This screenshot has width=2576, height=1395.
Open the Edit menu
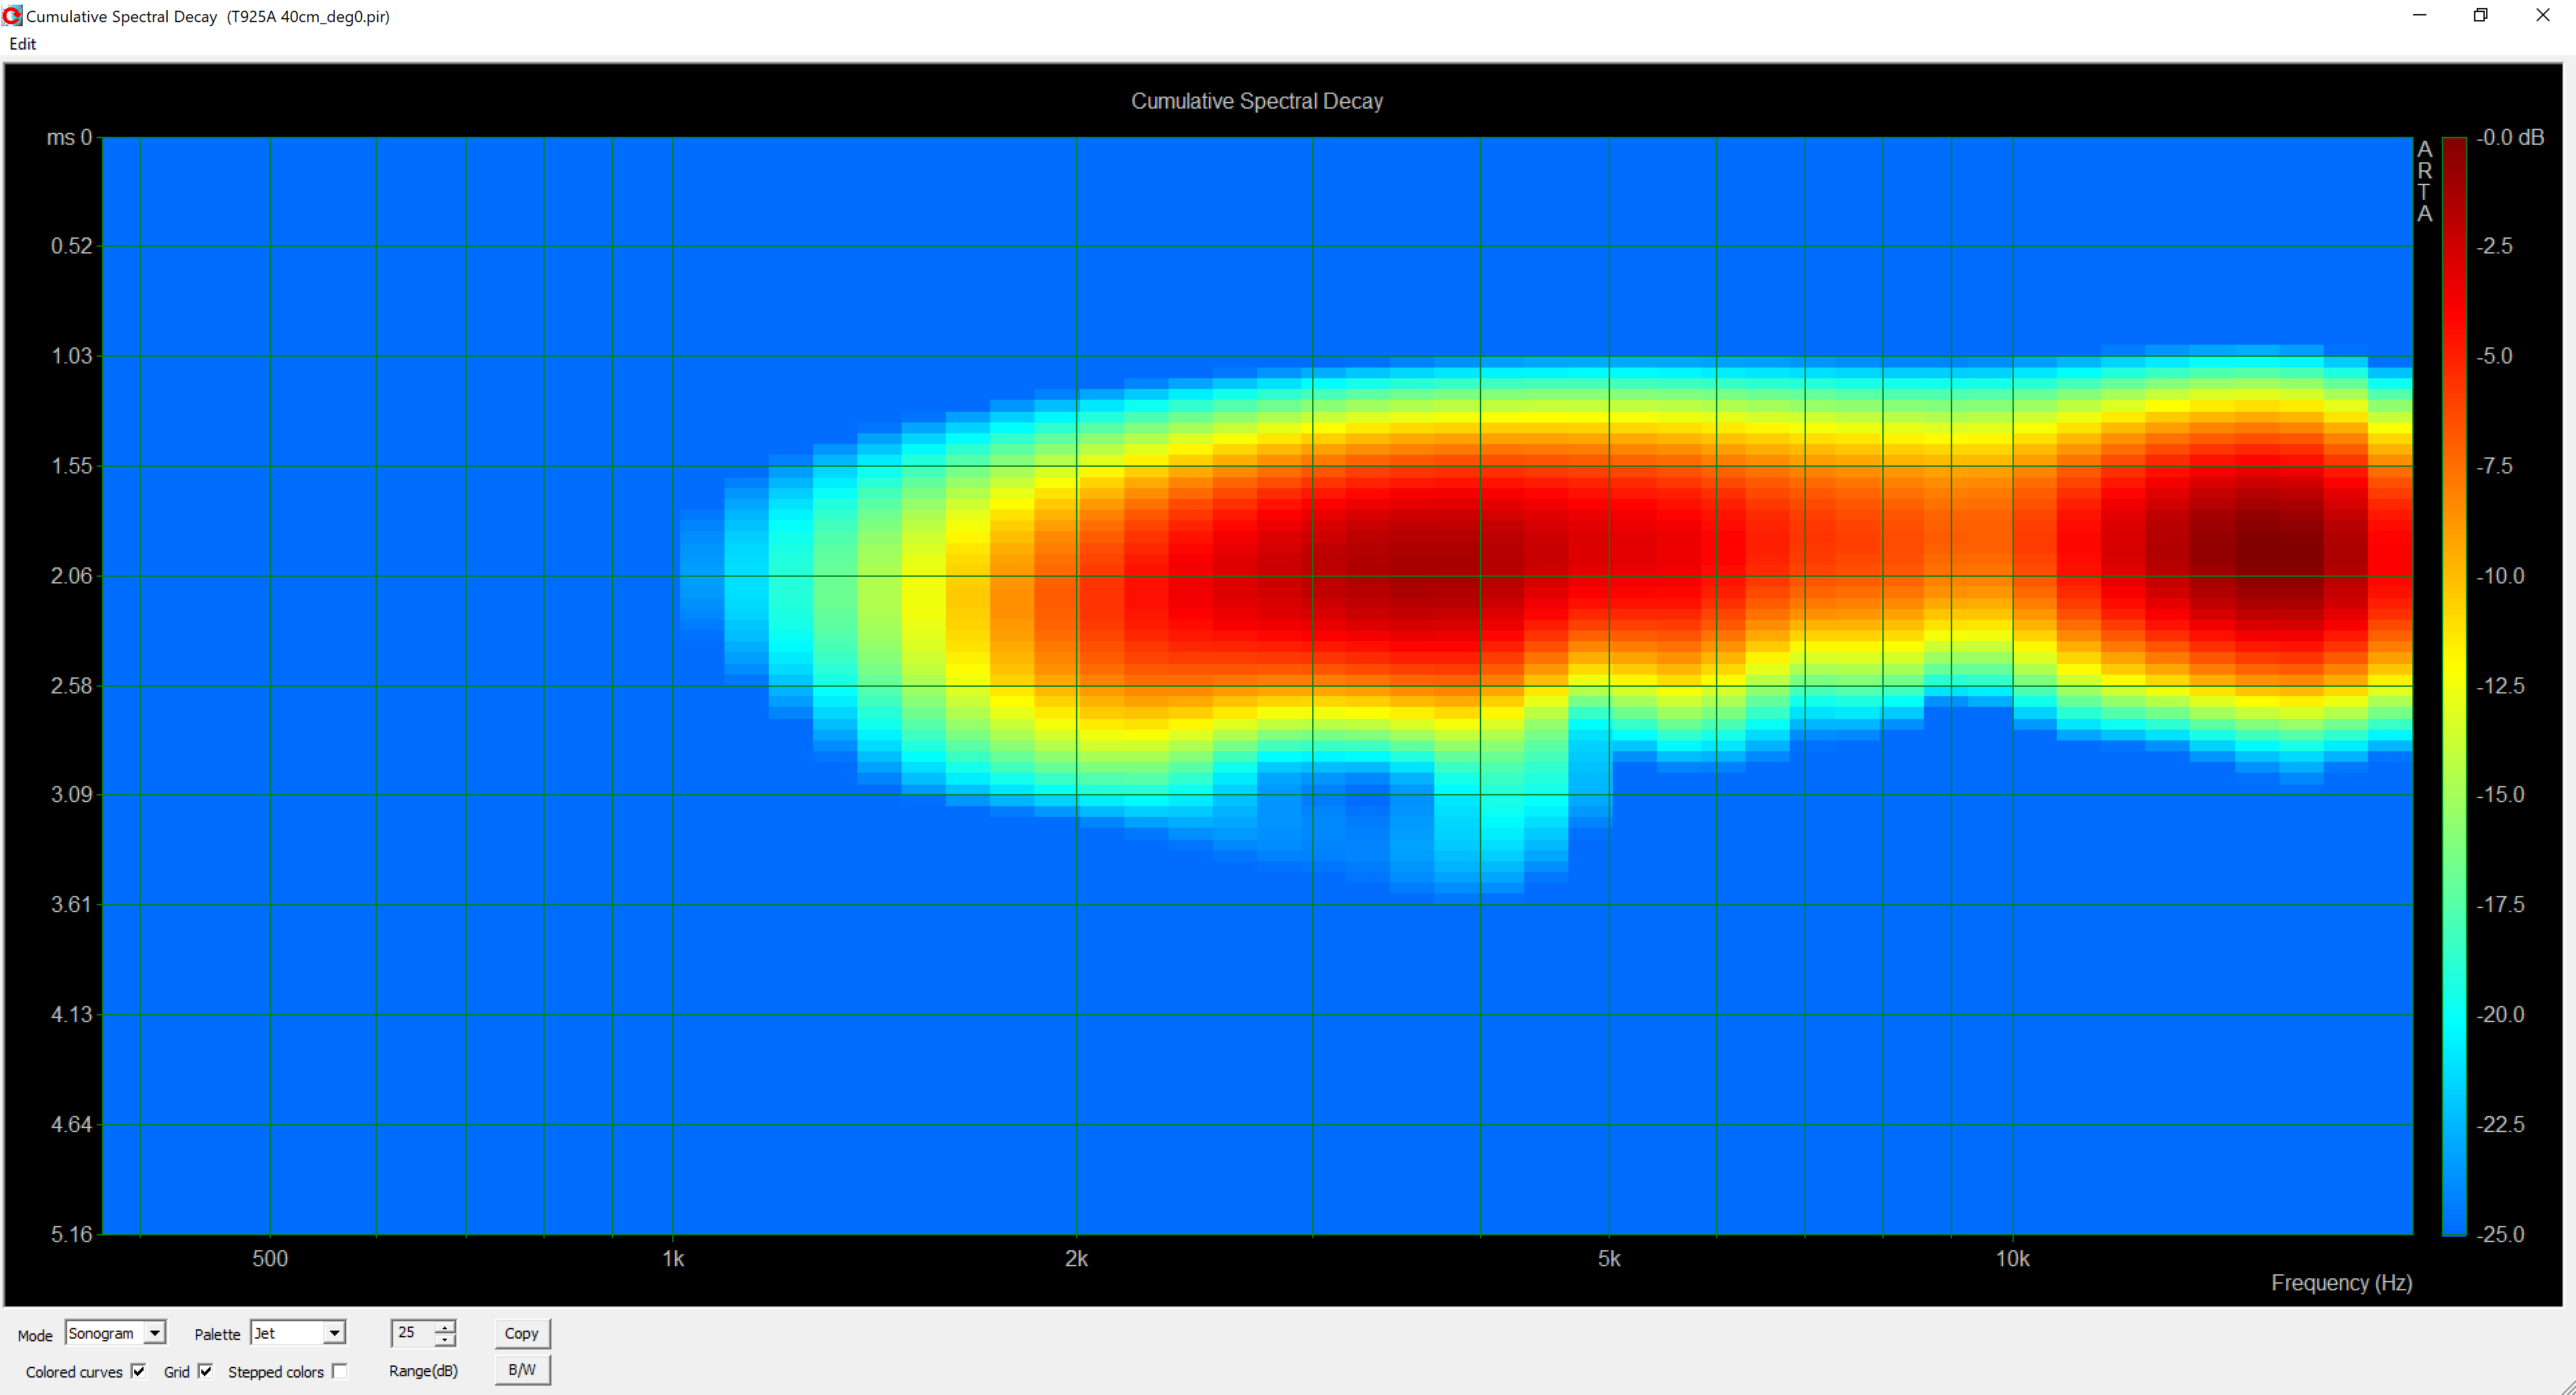click(x=23, y=44)
